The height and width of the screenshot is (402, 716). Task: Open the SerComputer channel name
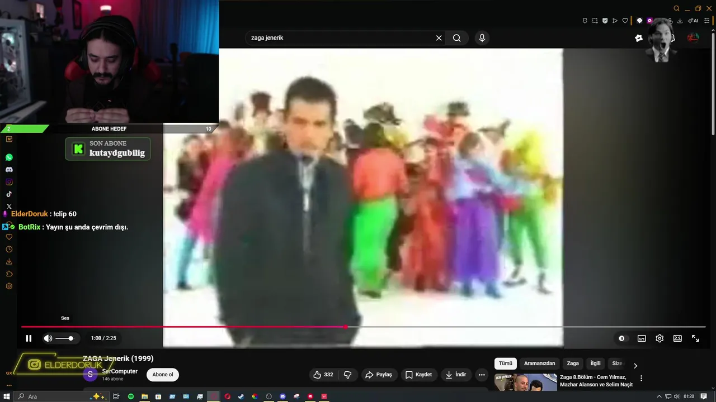point(120,371)
